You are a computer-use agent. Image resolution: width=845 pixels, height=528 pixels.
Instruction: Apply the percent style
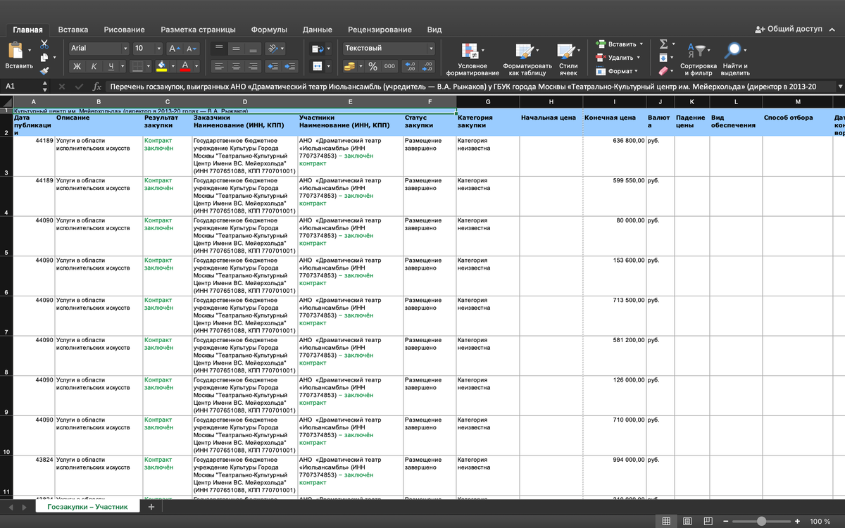[x=373, y=66]
